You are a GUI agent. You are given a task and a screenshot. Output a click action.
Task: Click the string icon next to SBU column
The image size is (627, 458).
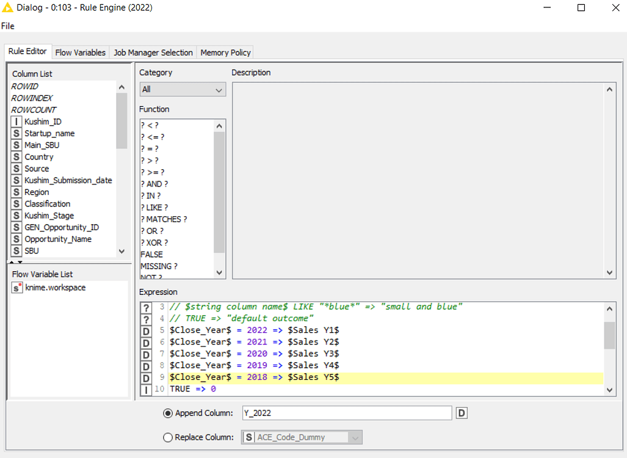[16, 250]
